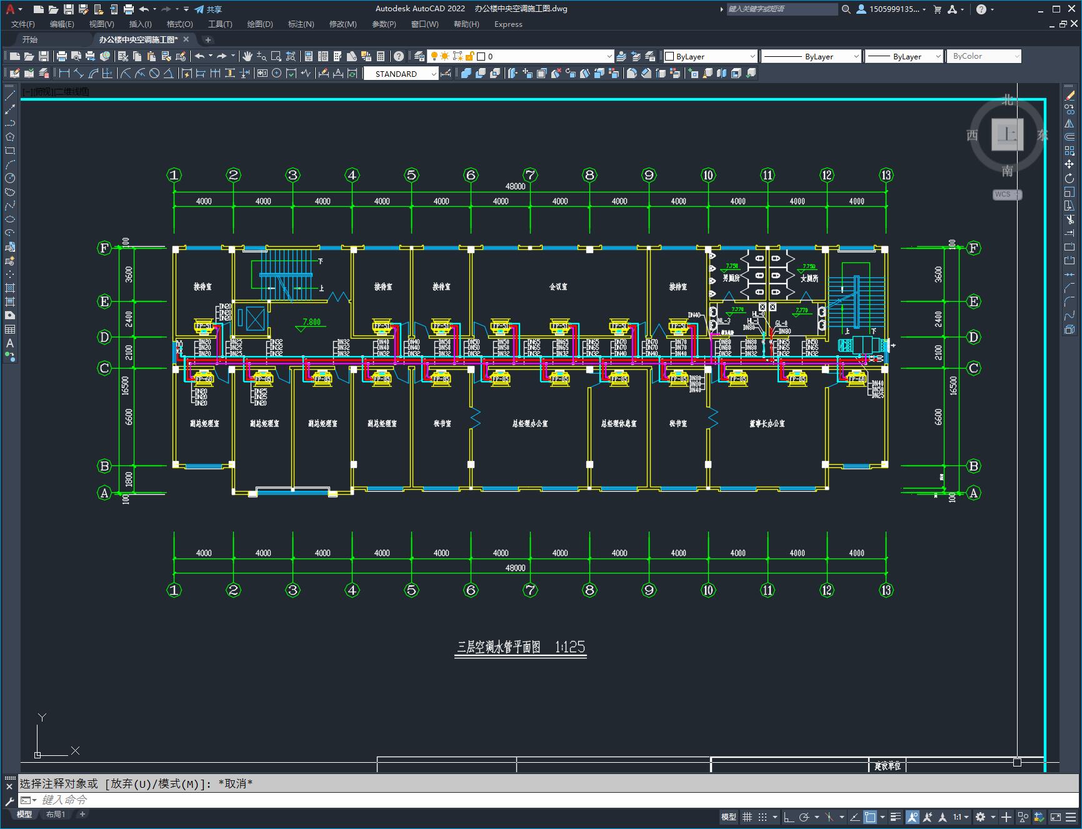
Task: Click the keyword search box in the title bar
Action: pos(782,9)
